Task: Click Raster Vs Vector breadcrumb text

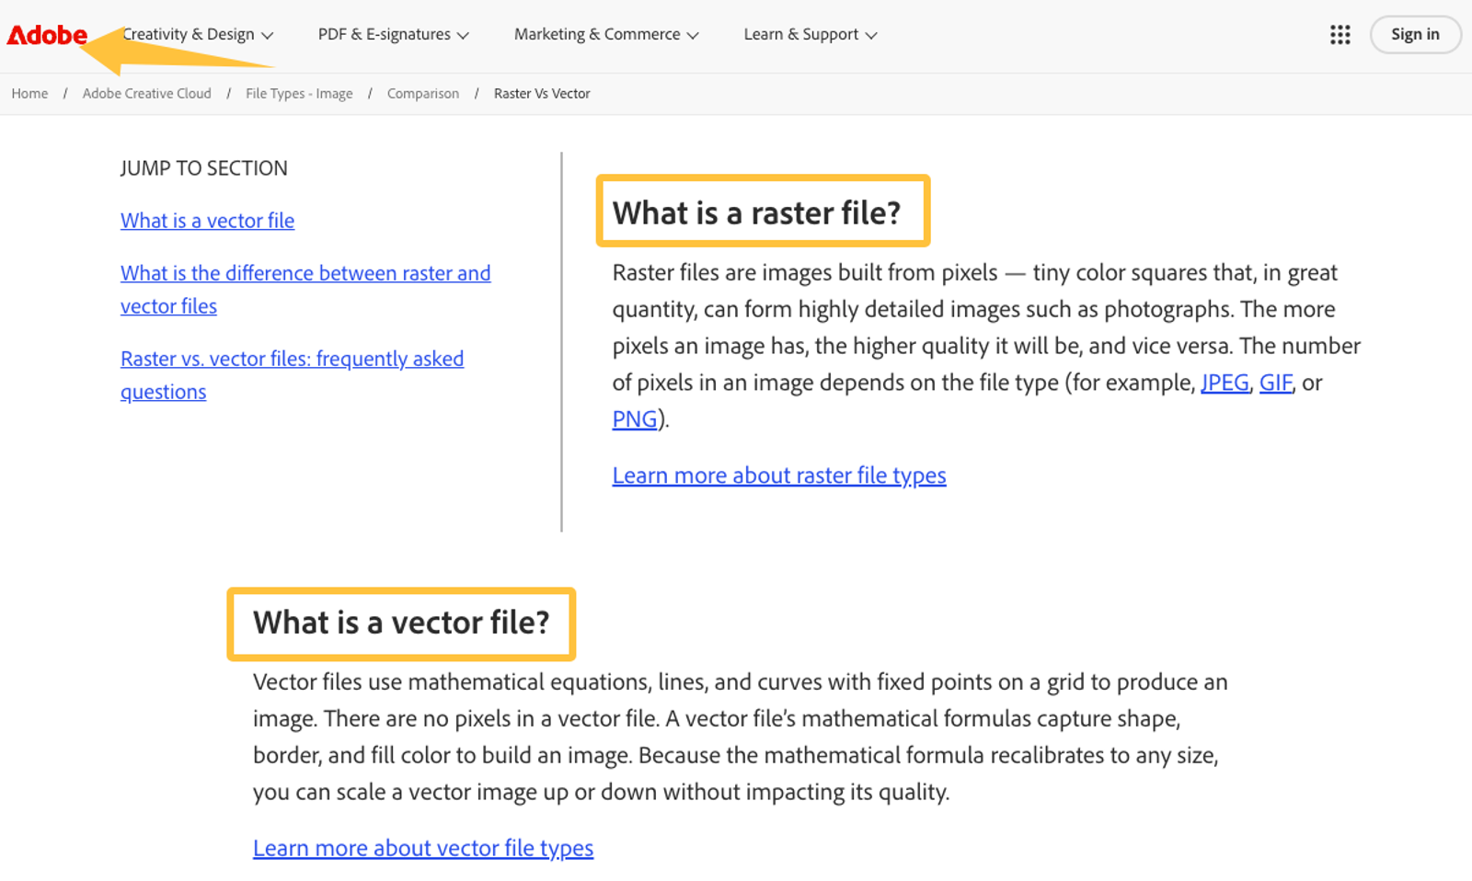Action: (542, 94)
